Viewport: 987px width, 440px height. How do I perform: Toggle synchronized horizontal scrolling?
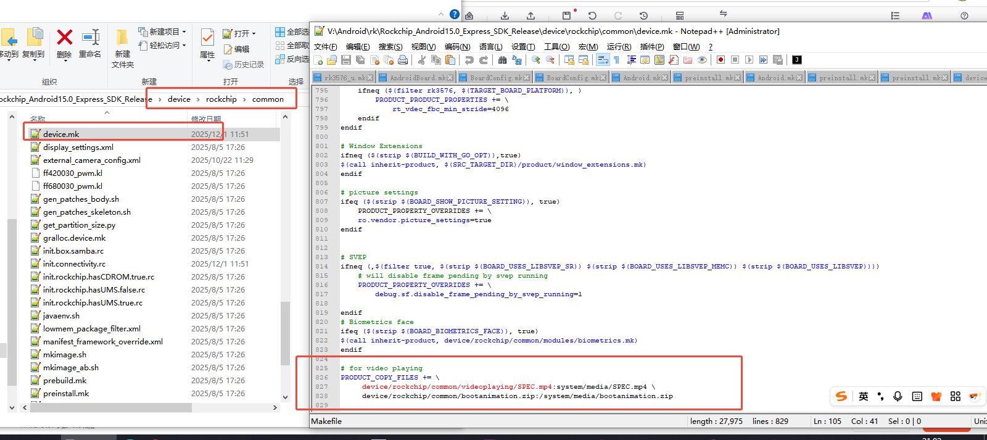[584, 60]
